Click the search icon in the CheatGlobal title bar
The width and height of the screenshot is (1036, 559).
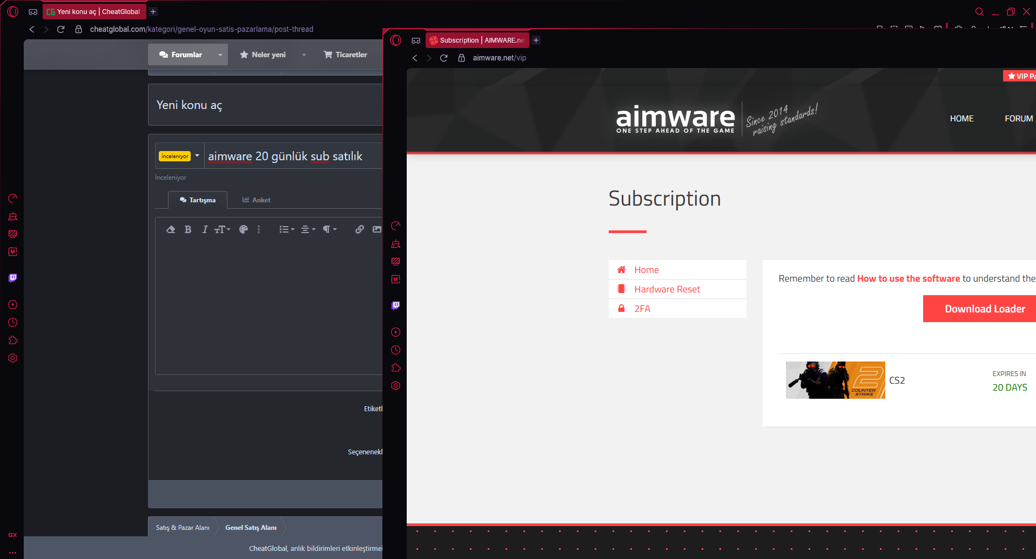(x=979, y=11)
